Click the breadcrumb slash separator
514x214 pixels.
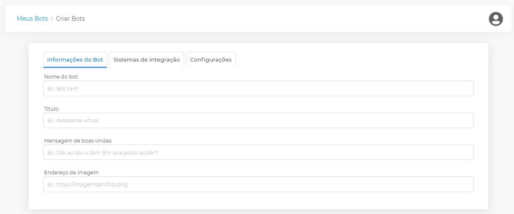click(52, 19)
